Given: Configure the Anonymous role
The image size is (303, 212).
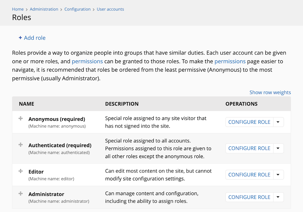Looking at the screenshot, I should coord(249,122).
